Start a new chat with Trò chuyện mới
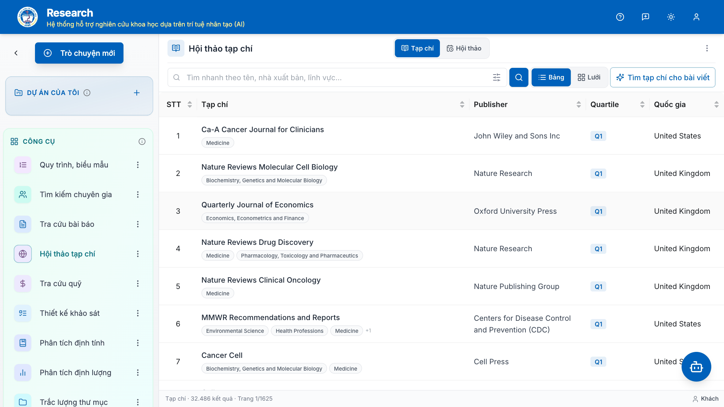The image size is (724, 407). 79,53
